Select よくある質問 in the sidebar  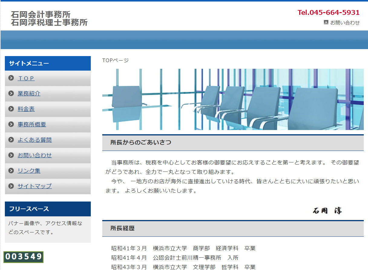tap(34, 140)
